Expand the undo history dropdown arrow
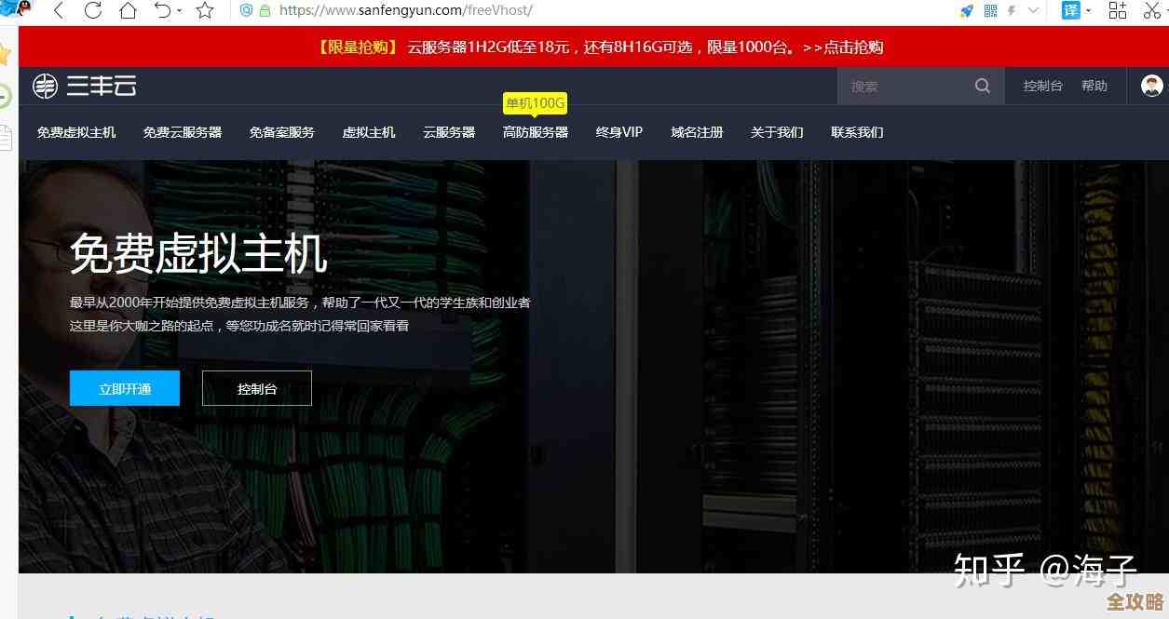This screenshot has width=1169, height=619. (179, 10)
